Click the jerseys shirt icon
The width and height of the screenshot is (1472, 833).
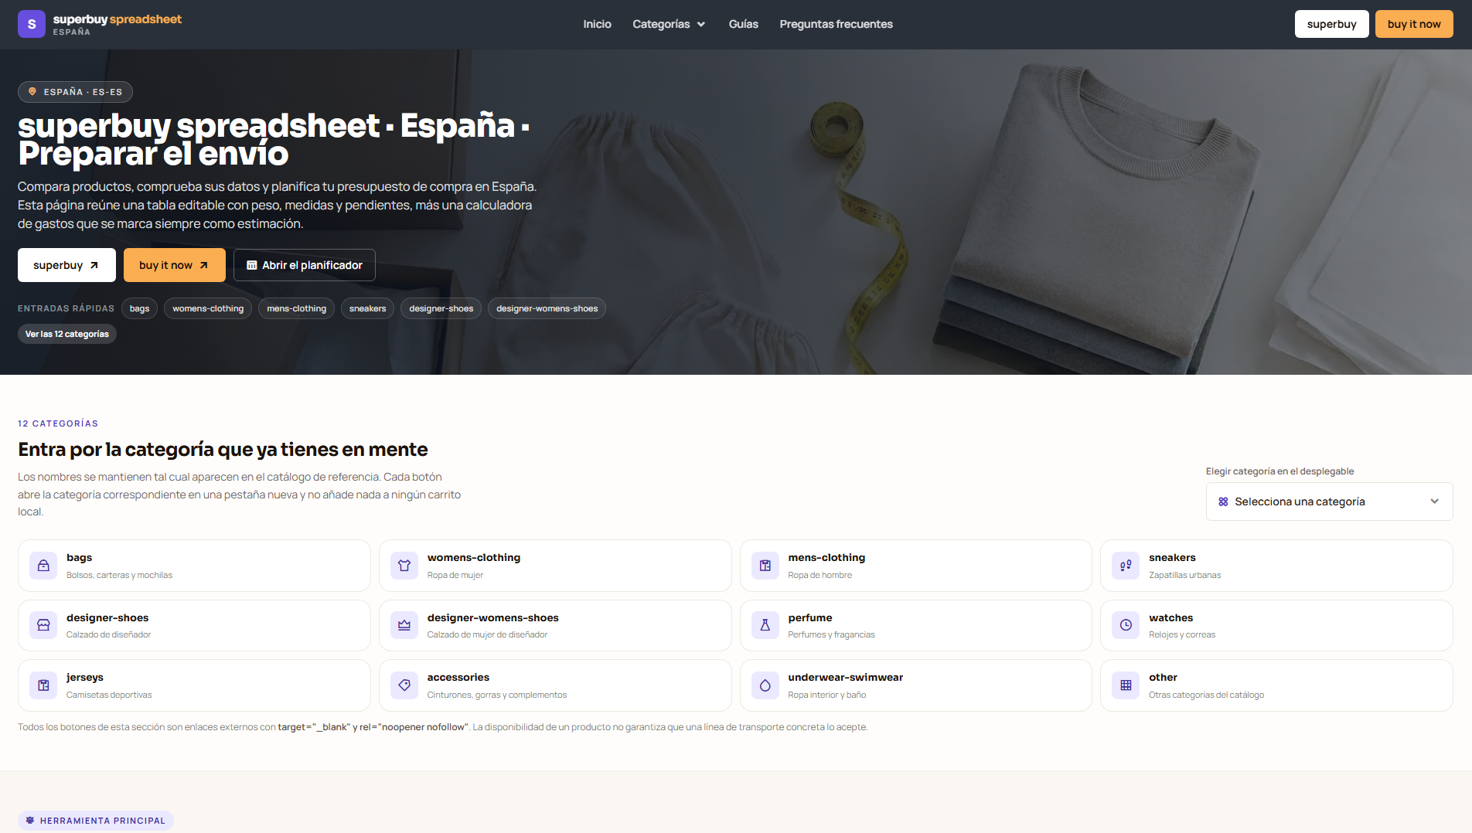(x=43, y=685)
